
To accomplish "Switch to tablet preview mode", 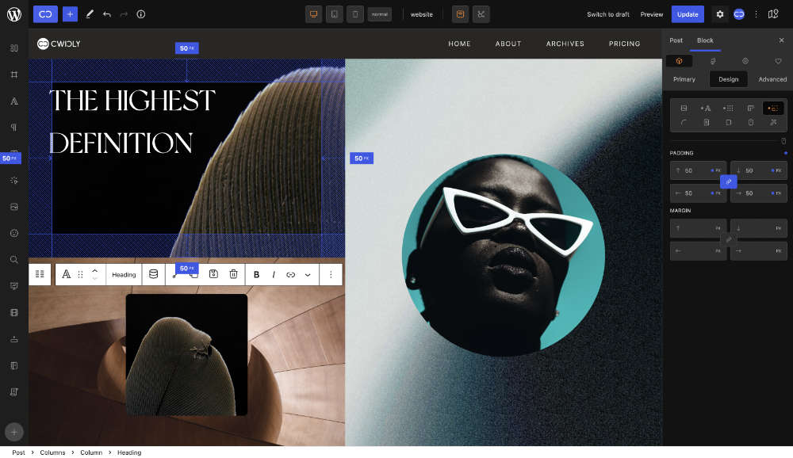I will (335, 14).
